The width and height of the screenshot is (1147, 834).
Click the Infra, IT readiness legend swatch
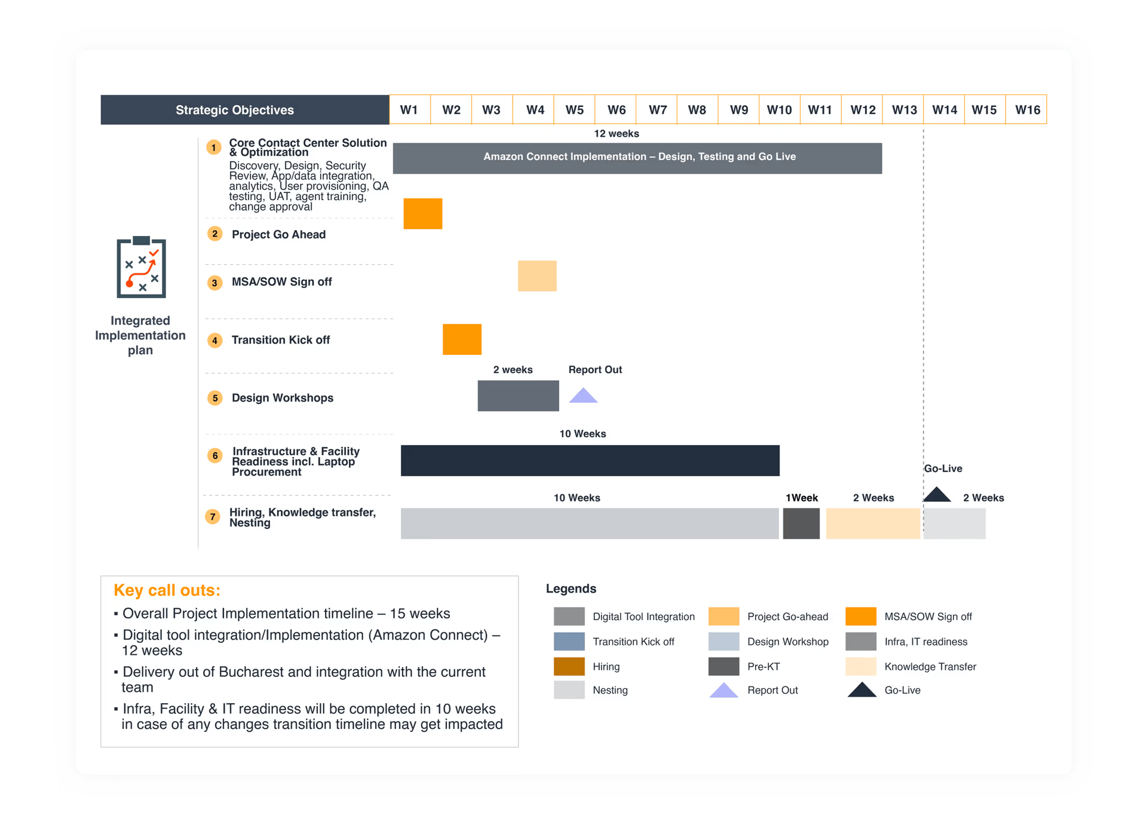coord(861,642)
